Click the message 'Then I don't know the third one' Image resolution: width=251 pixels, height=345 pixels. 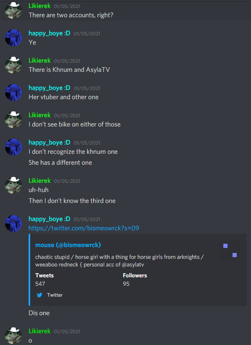(x=72, y=201)
